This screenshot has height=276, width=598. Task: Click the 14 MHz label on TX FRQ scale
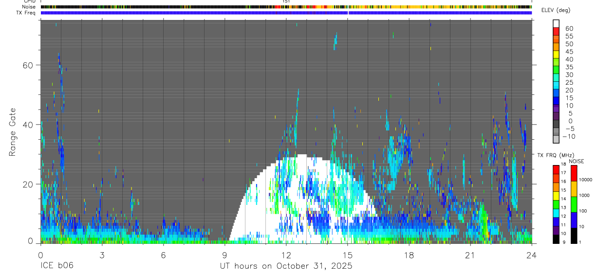[563, 199]
